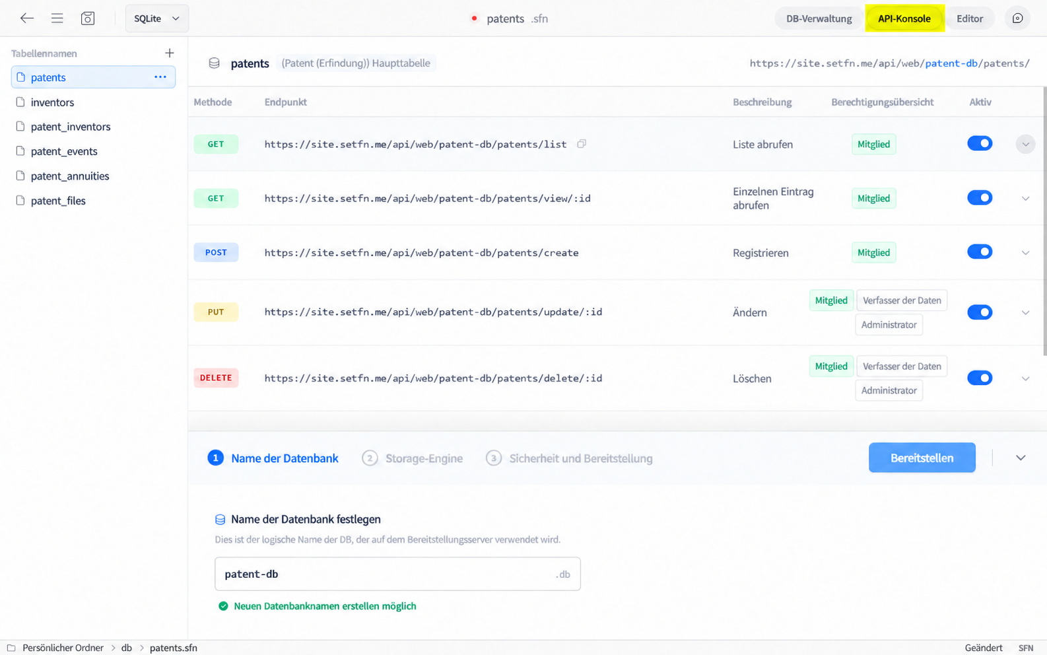Click the patent_files table file icon
The image size is (1047, 655).
pos(20,201)
